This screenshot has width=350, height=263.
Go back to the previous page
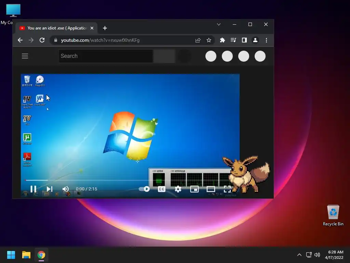click(20, 40)
